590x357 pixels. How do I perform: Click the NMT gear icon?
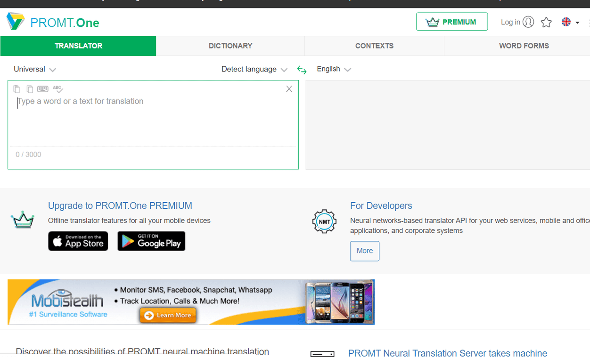tap(324, 222)
